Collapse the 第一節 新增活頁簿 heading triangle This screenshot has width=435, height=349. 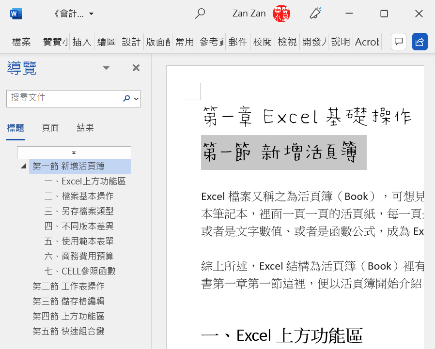[24, 166]
